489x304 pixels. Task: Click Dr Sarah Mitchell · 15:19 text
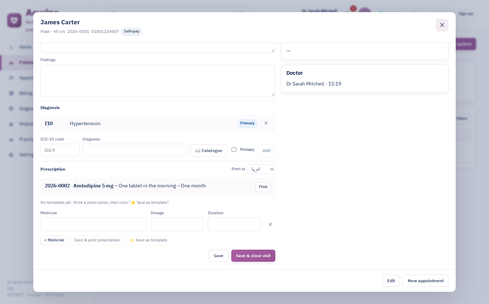pos(314,84)
